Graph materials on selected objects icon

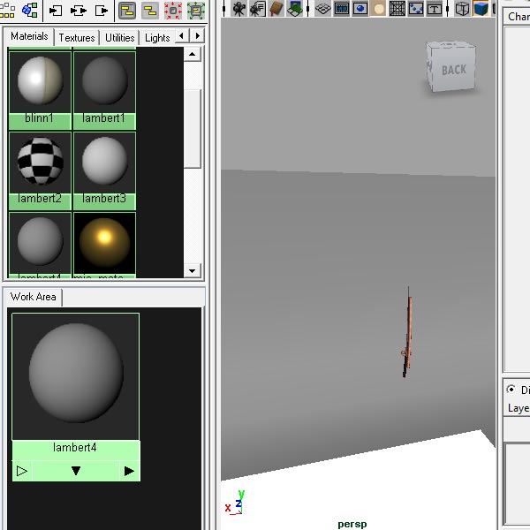pos(30,10)
